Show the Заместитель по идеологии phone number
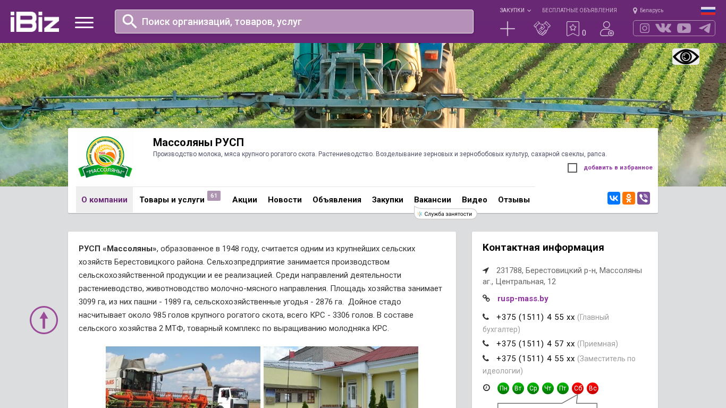726x408 pixels. 536,359
